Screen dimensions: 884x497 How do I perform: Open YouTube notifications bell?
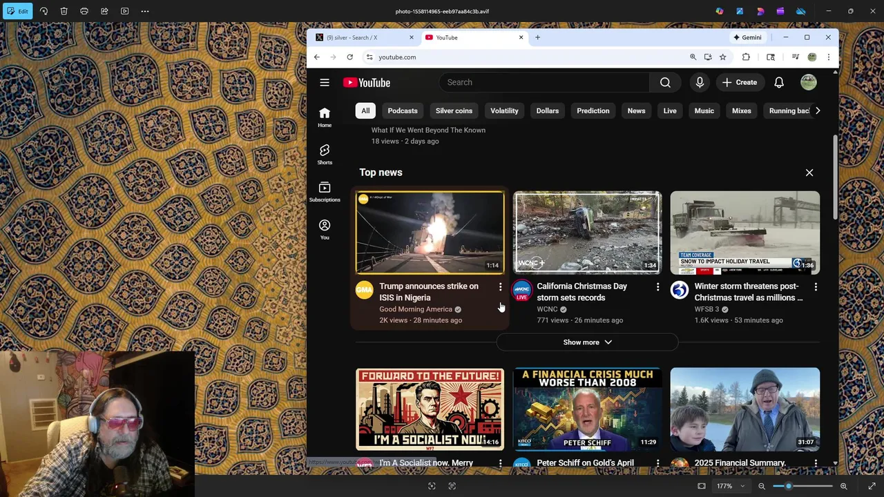779,83
